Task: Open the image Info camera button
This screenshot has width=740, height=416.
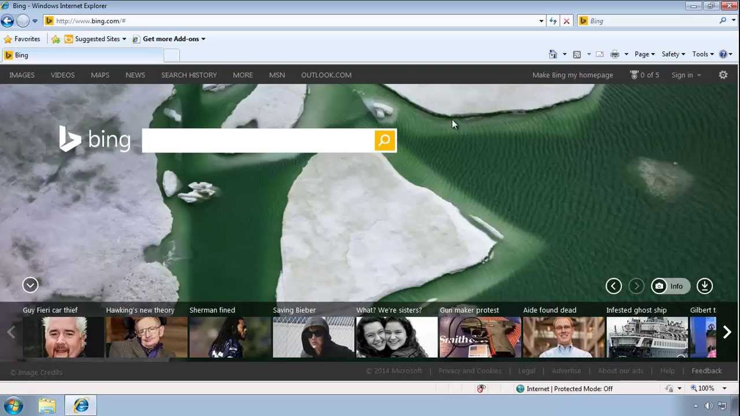Action: (x=670, y=286)
